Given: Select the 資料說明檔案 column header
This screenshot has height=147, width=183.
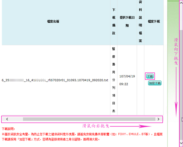Looking at the screenshot, I should pyautogui.click(x=140, y=22).
